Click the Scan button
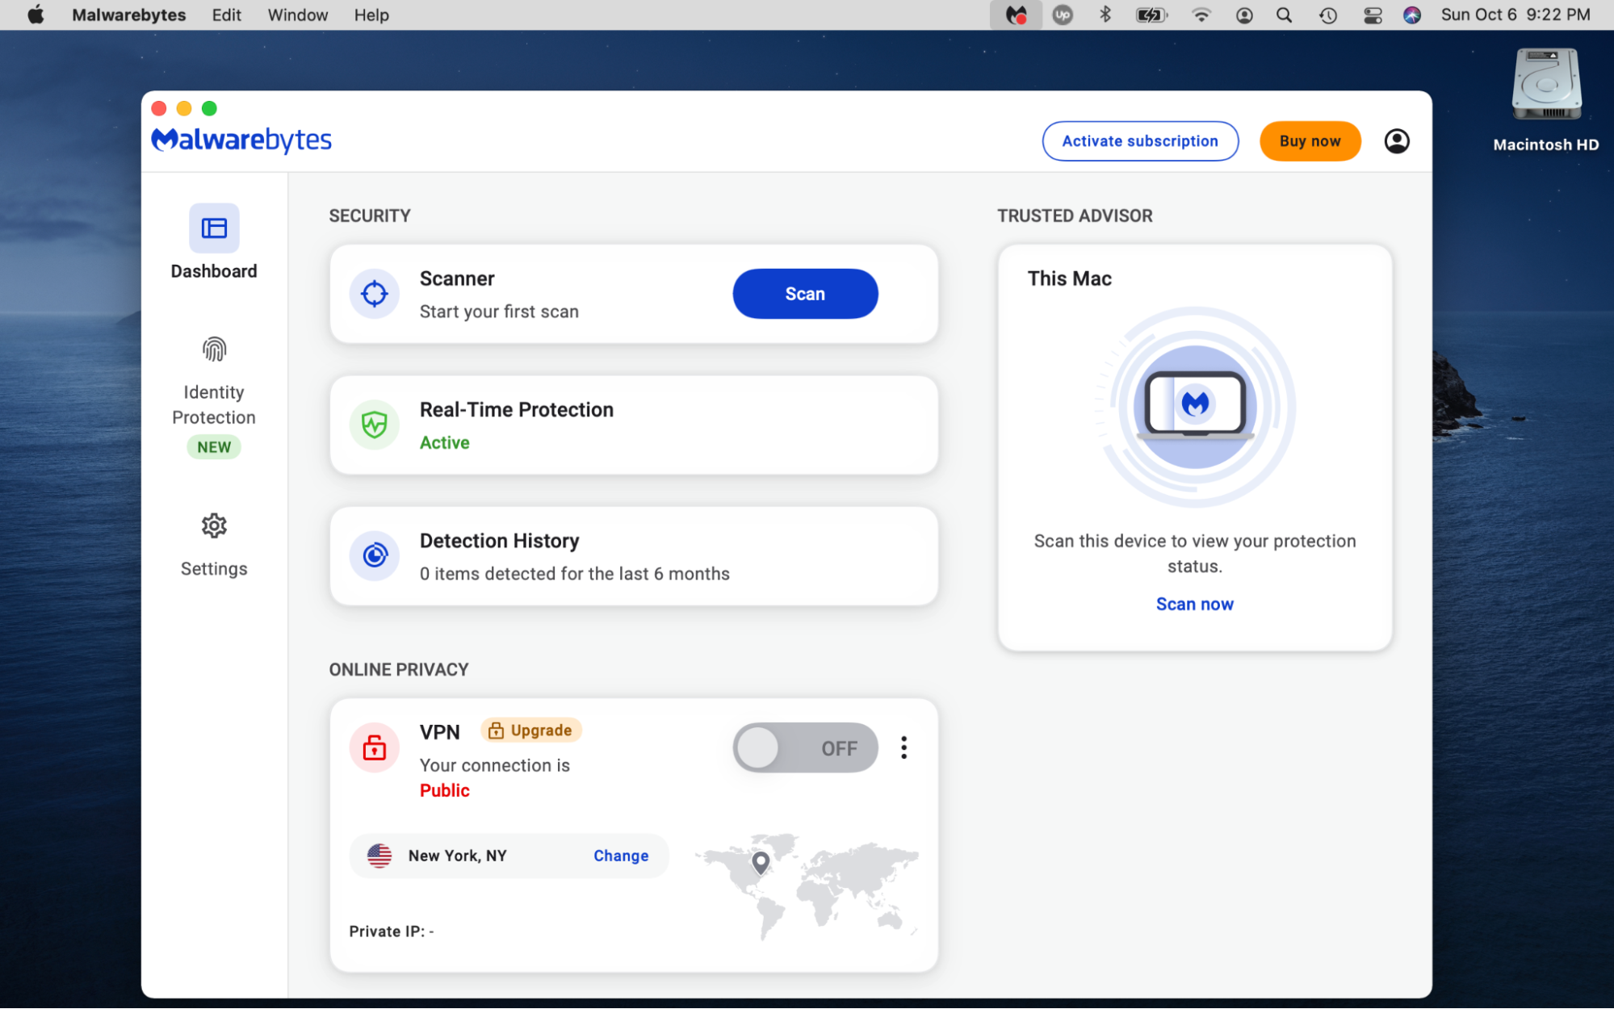Image resolution: width=1614 pixels, height=1009 pixels. [805, 294]
